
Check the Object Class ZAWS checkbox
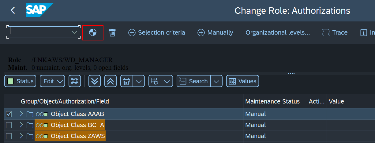(9, 136)
